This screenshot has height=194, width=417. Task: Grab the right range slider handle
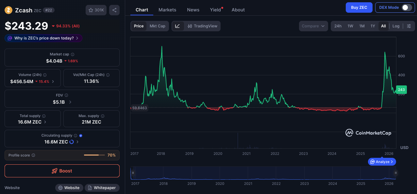pos(396,173)
